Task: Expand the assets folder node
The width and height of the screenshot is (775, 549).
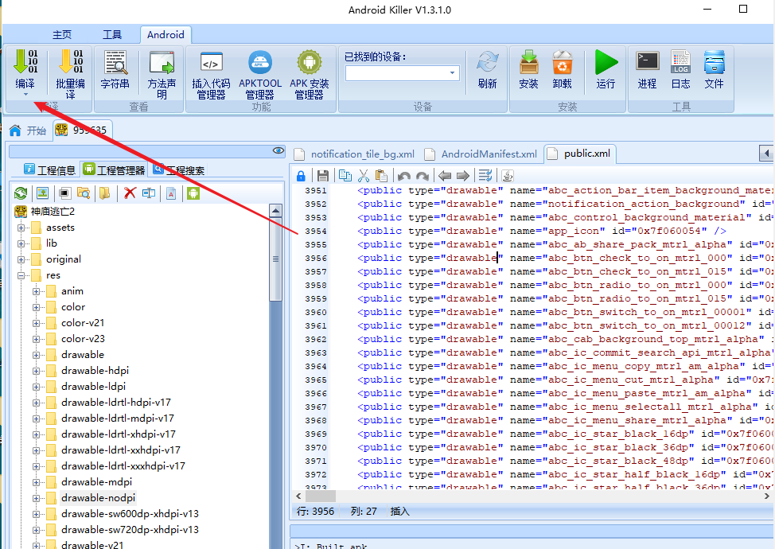Action: tap(21, 228)
